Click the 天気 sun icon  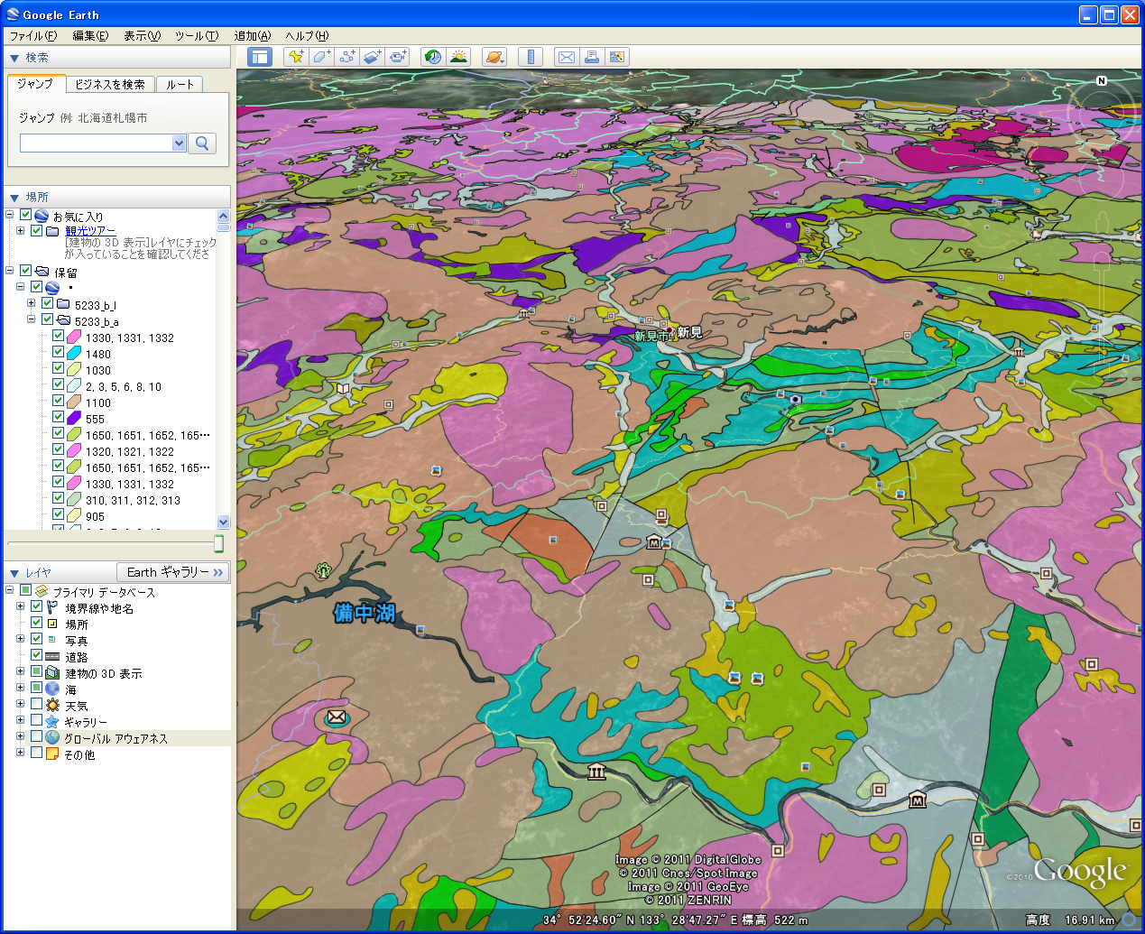(52, 705)
